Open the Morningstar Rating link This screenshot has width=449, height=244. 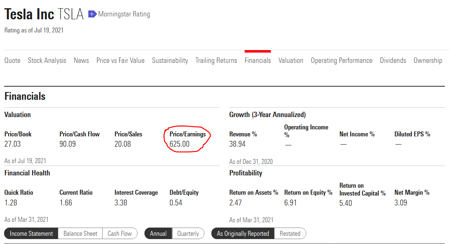[124, 14]
